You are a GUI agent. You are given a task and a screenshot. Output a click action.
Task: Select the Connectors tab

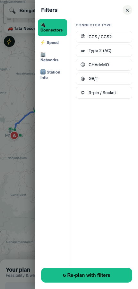tap(53, 28)
